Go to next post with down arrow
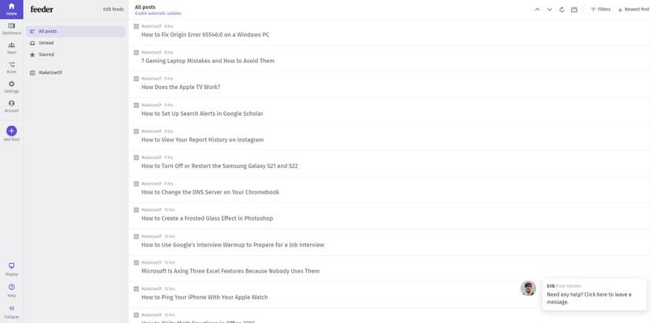The image size is (651, 323). tap(549, 9)
